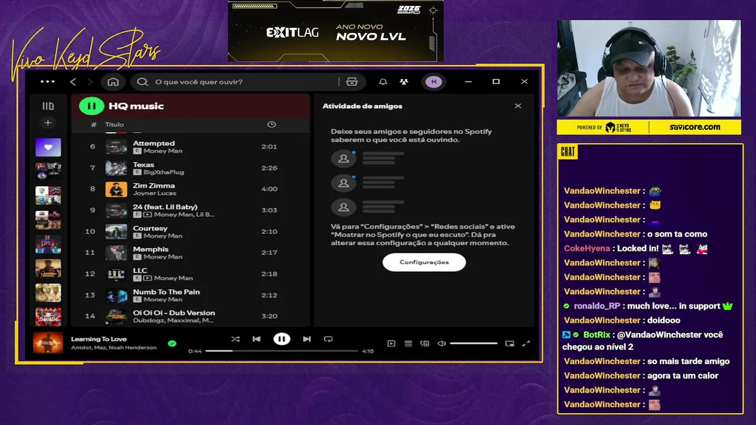Click the Zim Zimma album cover thumbnail

116,189
